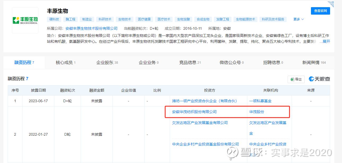Viewport: 342px width, 163px height.
Task: Click the 投资方 column header
Action: (x=210, y=90)
